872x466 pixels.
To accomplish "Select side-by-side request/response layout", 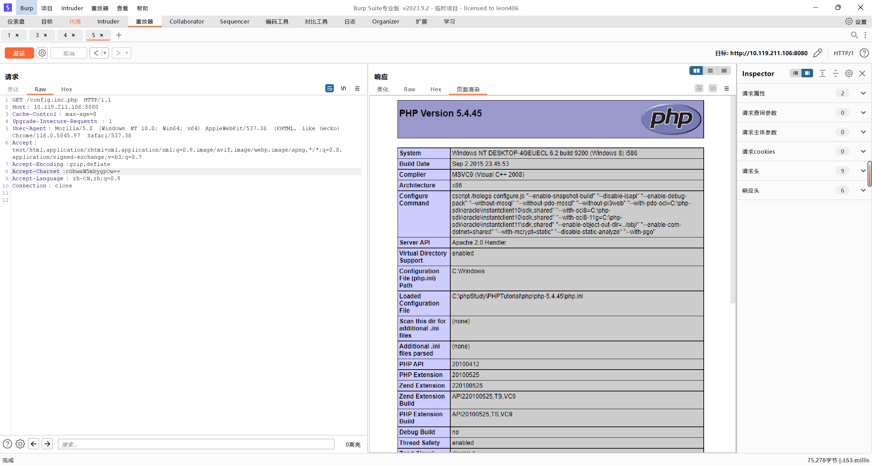I will [696, 71].
